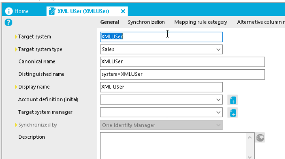The height and width of the screenshot is (159, 285).
Task: Click the disabled Synchronized by dropdown
Action: click(x=161, y=125)
